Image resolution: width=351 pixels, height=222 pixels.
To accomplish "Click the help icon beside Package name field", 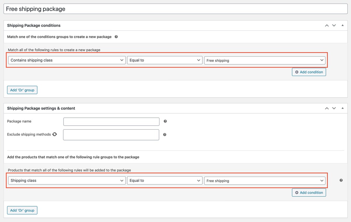I will coord(165,121).
